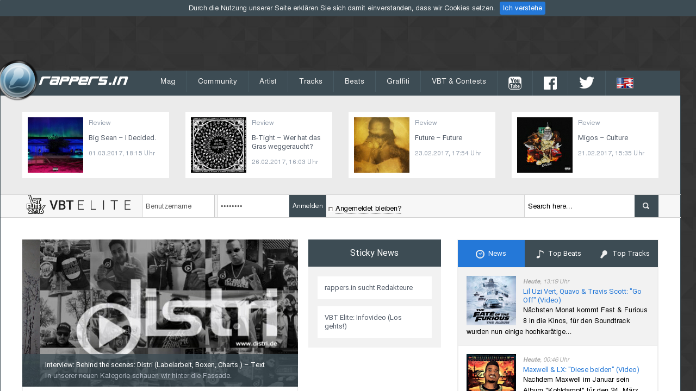Tick the Angemeldet bleiben checkbox
Image resolution: width=696 pixels, height=391 pixels.
(x=331, y=209)
